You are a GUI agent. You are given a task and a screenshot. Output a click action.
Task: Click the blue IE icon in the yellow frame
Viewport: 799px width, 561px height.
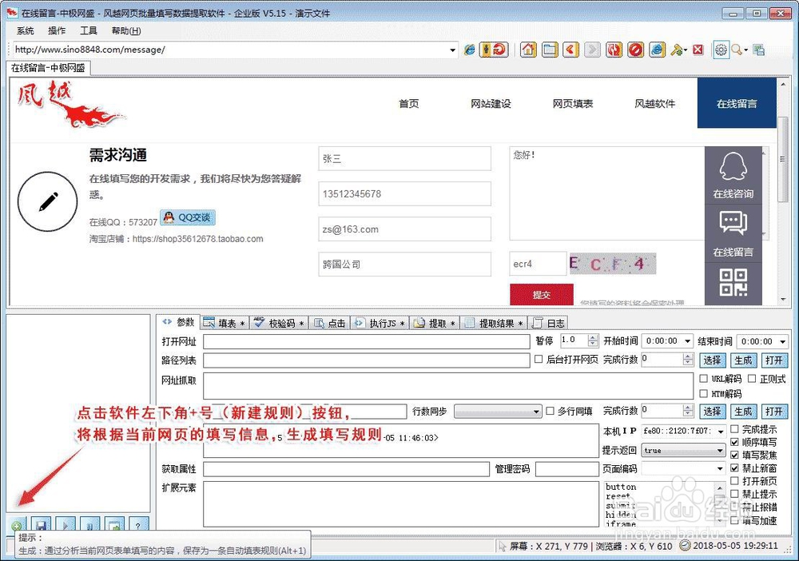click(x=658, y=50)
